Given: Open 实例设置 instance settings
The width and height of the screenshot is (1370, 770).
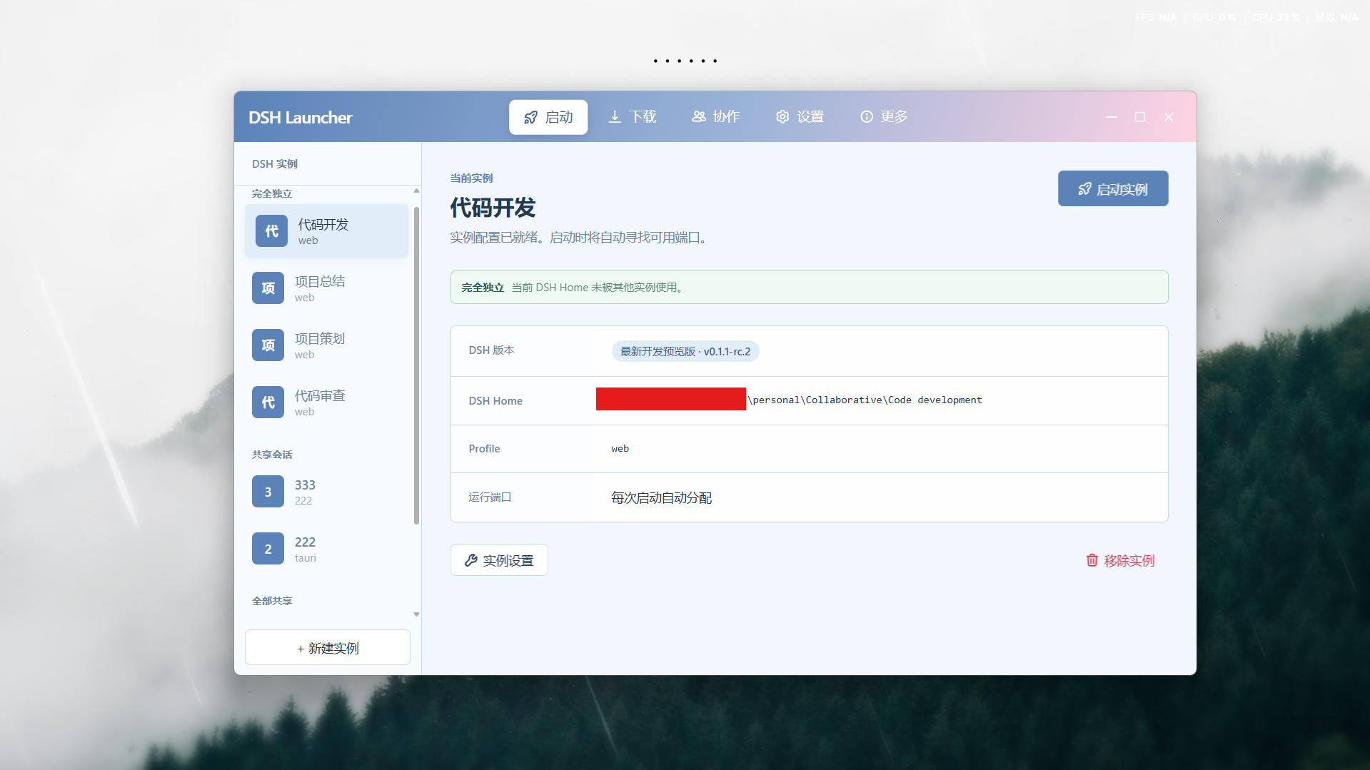Looking at the screenshot, I should pyautogui.click(x=499, y=560).
